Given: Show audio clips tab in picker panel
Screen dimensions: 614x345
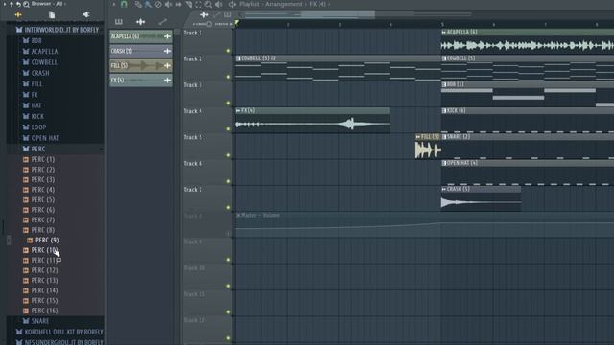Looking at the screenshot, I should point(141,21).
